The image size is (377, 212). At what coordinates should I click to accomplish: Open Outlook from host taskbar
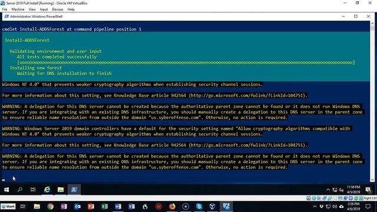(x=77, y=207)
